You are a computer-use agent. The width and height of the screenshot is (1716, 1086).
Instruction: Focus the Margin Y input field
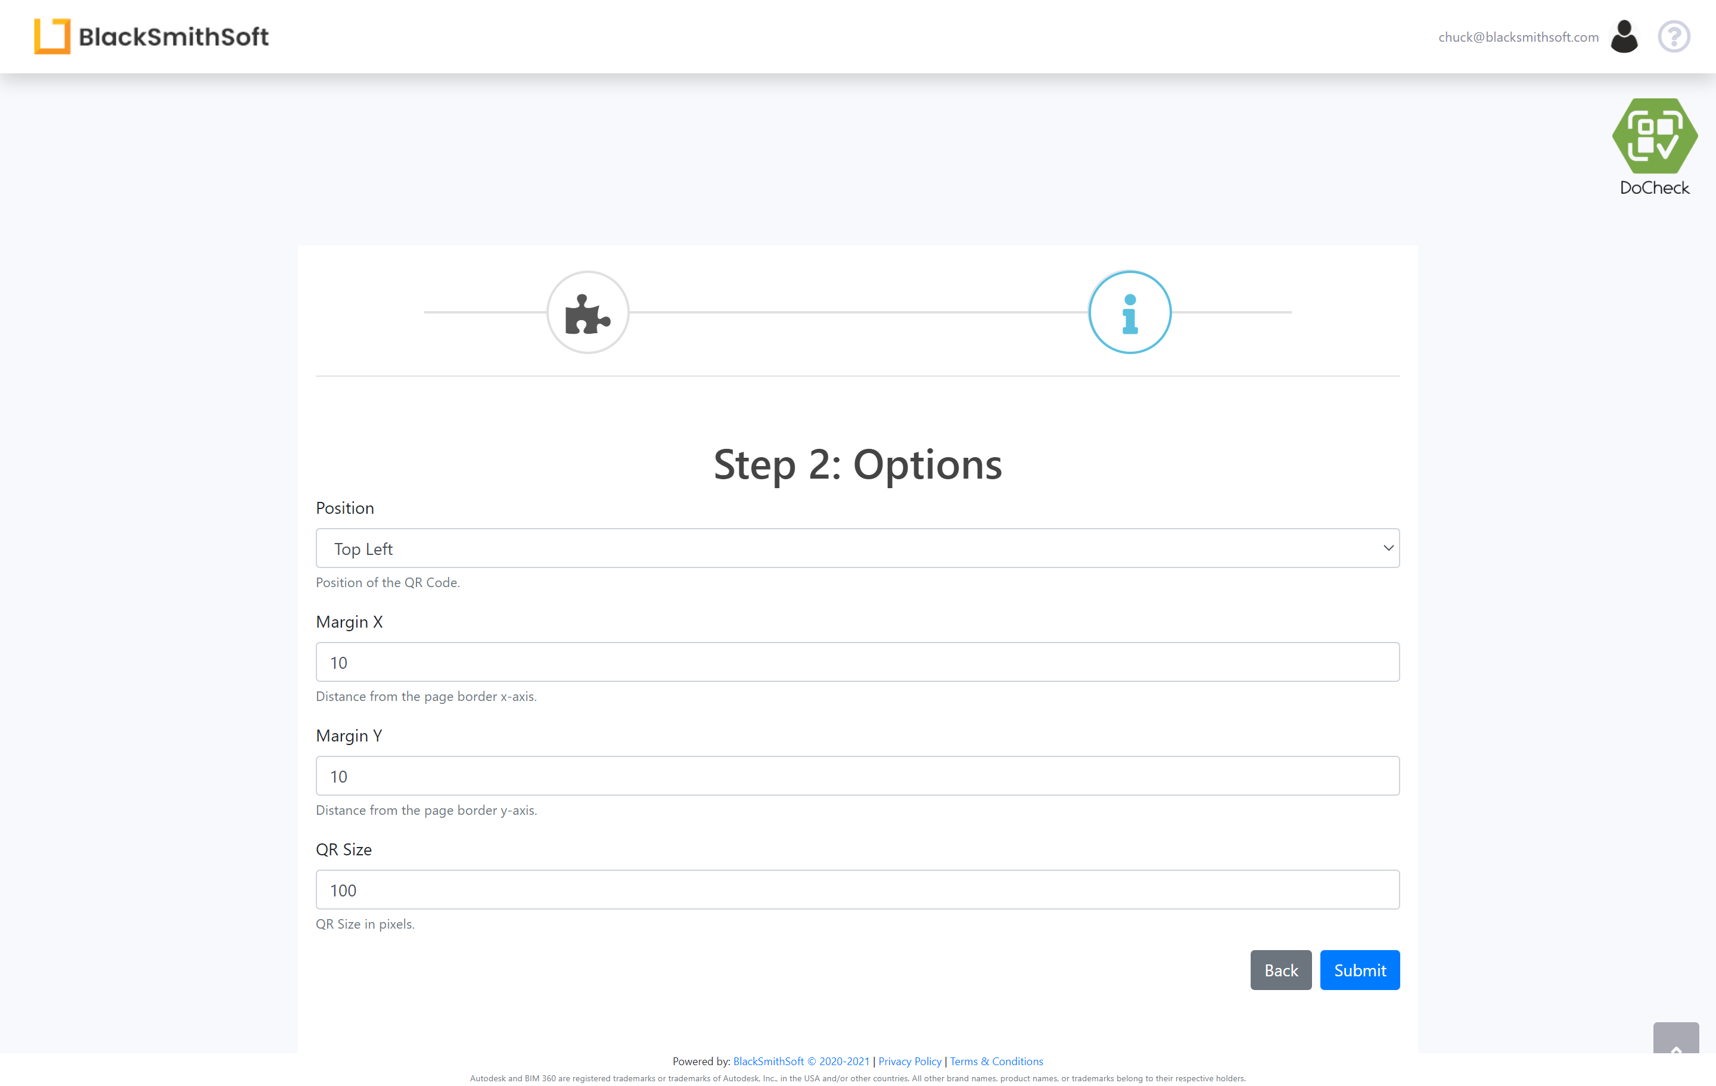(857, 776)
